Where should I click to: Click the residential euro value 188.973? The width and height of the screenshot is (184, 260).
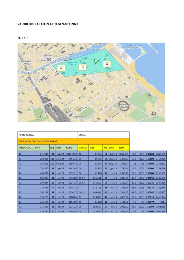point(44,178)
